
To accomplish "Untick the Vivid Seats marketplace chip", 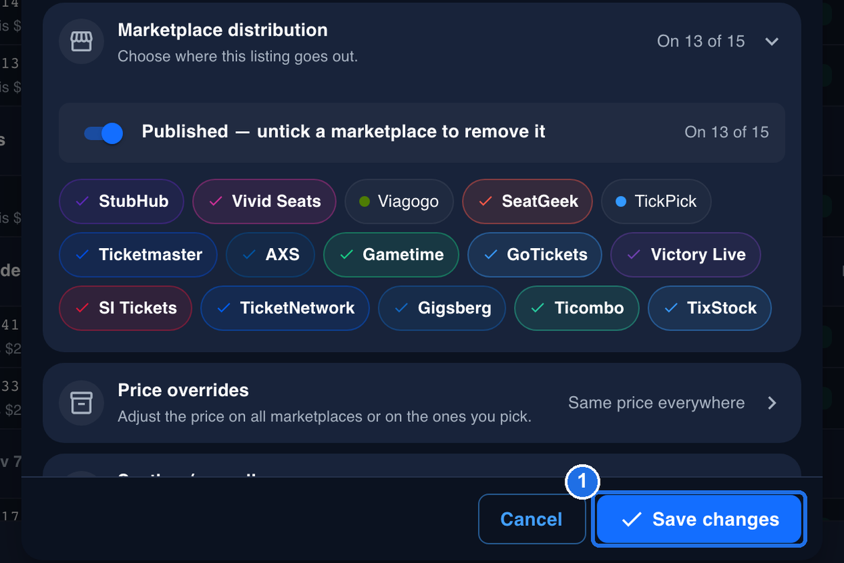I will [x=264, y=201].
